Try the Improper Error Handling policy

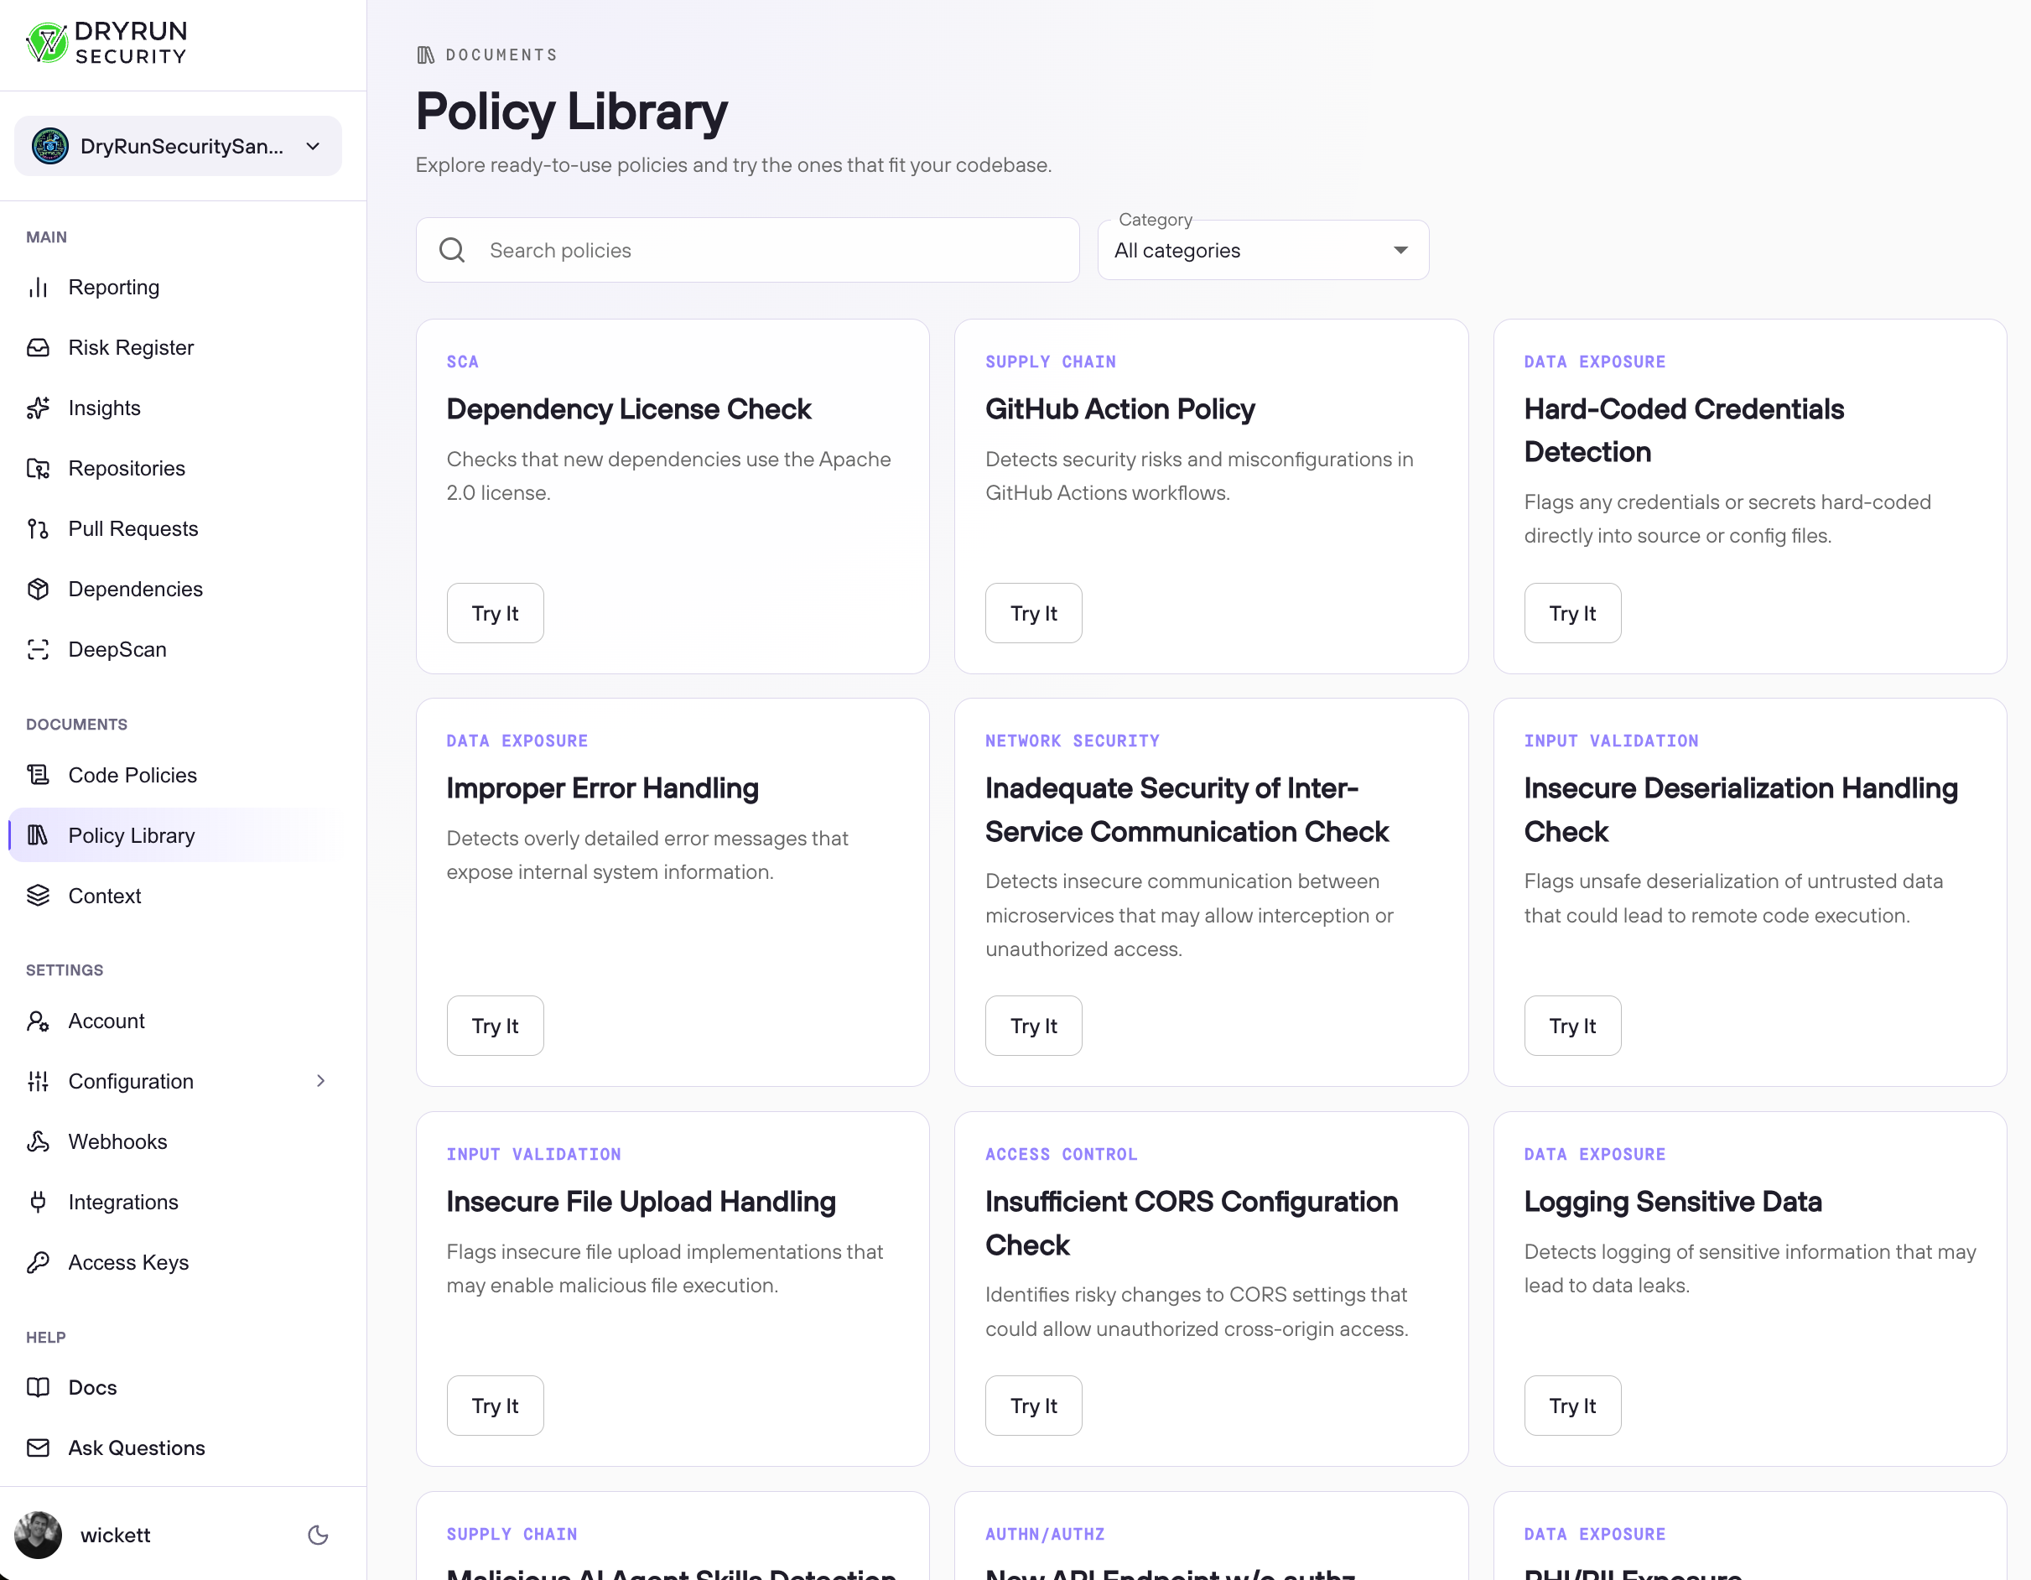coord(495,1026)
